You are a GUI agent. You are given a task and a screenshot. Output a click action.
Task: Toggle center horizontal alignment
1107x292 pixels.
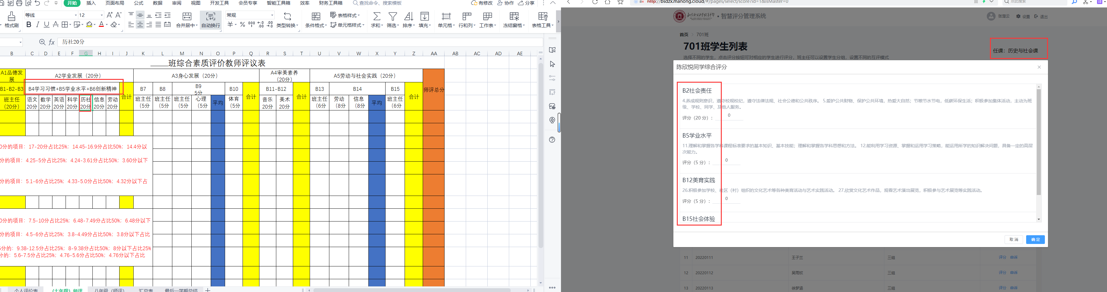tap(140, 25)
